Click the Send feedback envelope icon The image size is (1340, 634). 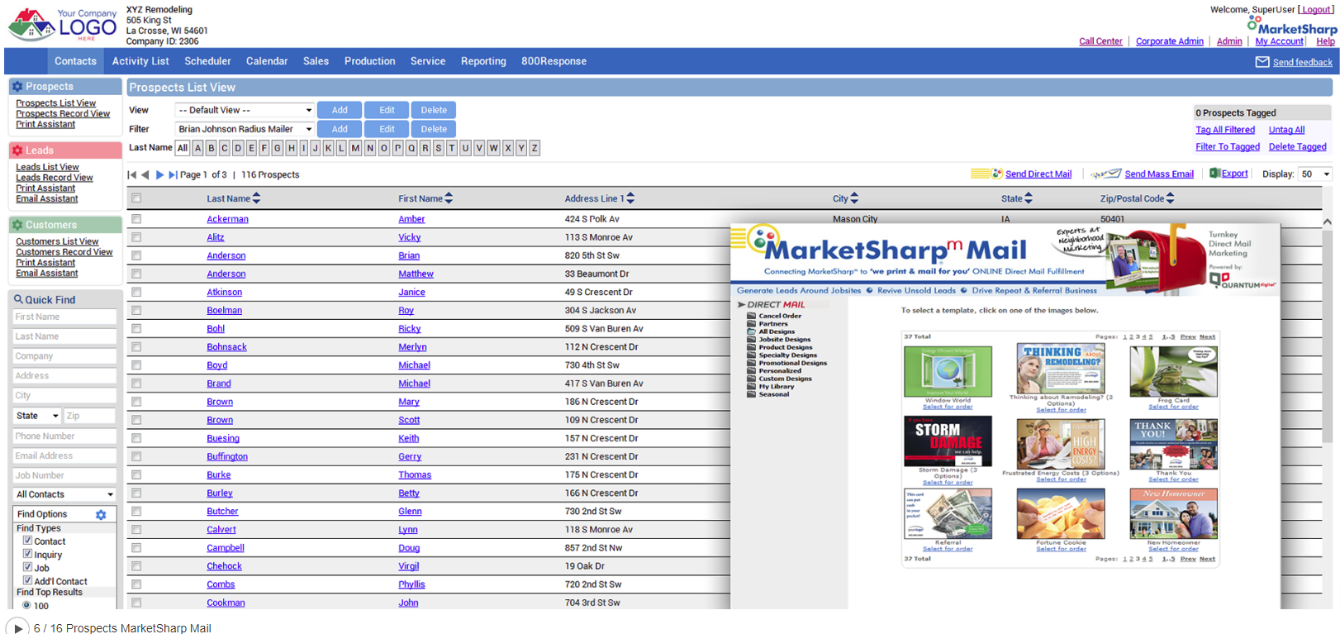tap(1262, 62)
